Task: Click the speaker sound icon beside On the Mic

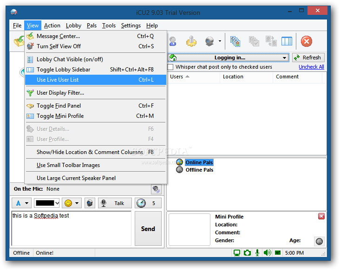Action: click(156, 189)
